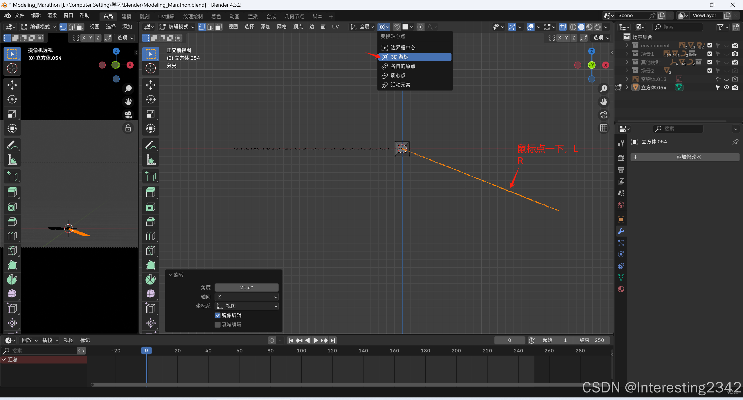Open the Modifiers wrench tab in properties
Image resolution: width=743 pixels, height=400 pixels.
pos(621,231)
